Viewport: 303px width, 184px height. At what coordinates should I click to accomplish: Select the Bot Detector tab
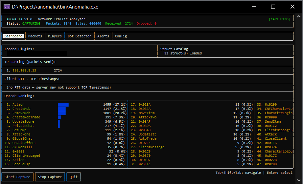click(x=79, y=36)
